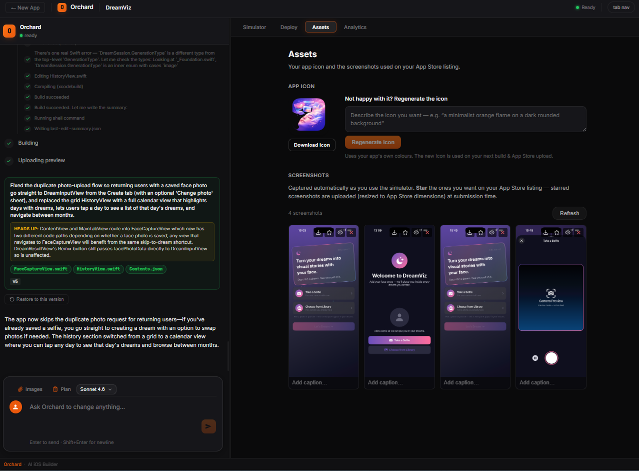Click the DreamViz project name

pos(118,8)
